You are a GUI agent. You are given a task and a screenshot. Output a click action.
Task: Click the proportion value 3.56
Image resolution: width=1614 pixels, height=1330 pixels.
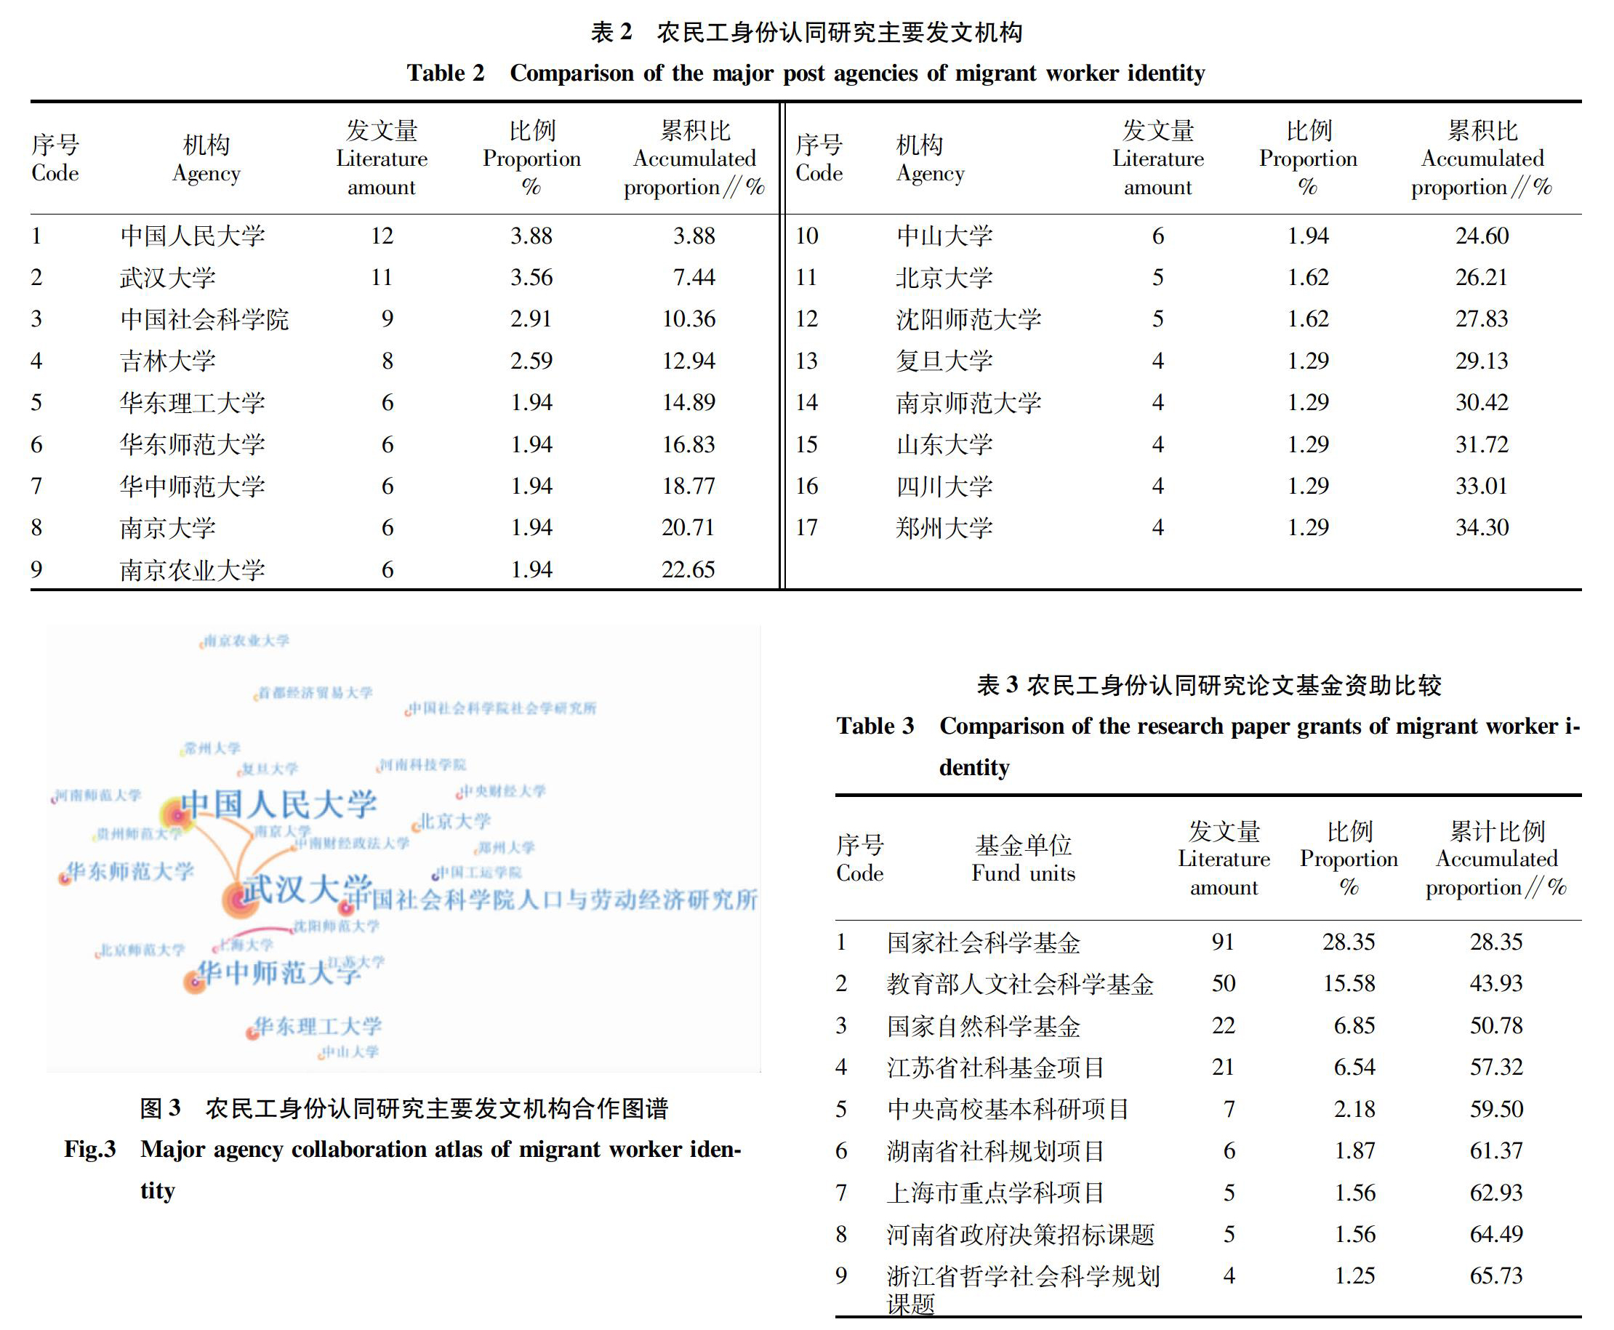pyautogui.click(x=531, y=277)
